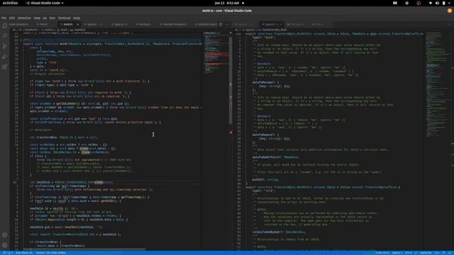This screenshot has height=255, width=454.
Task: Switch to the mut8.ts tab in left editor
Action: click(68, 25)
